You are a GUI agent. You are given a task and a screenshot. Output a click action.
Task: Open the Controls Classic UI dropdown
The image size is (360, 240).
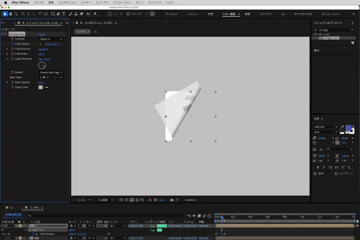coord(51,39)
